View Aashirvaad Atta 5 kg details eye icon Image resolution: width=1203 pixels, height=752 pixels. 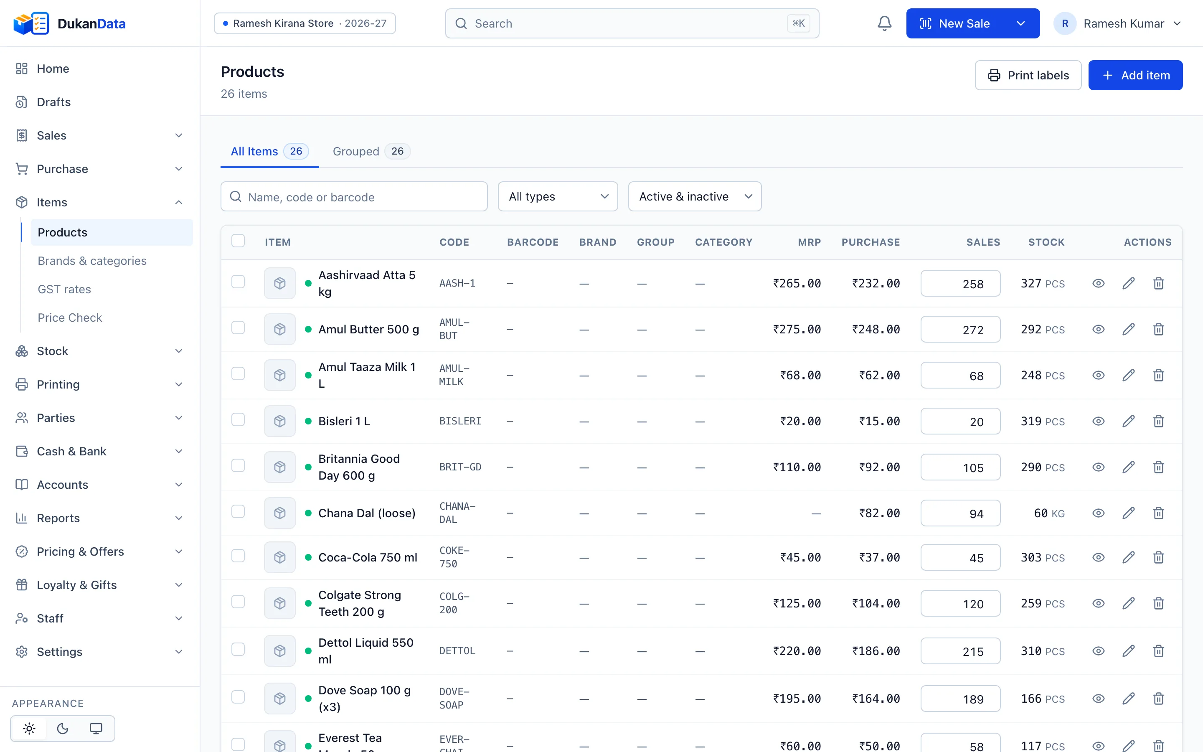(x=1099, y=284)
